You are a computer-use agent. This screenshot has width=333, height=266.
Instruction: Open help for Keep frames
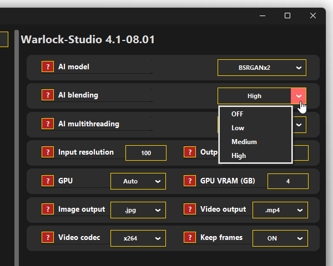click(x=190, y=238)
